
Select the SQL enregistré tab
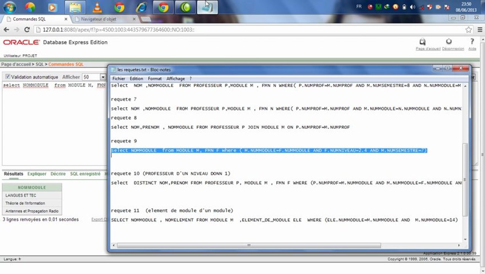point(85,174)
